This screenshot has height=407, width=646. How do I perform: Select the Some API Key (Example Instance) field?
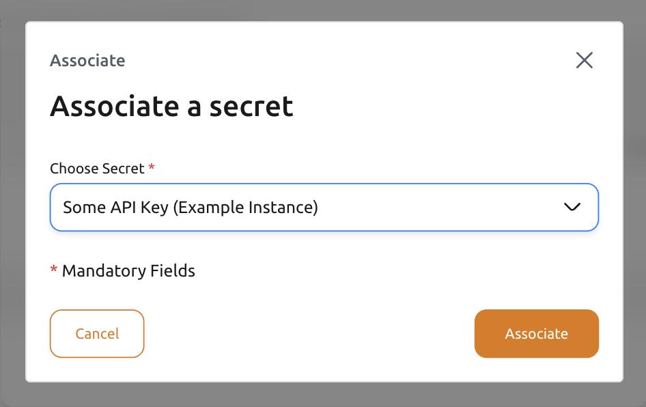[x=324, y=207]
